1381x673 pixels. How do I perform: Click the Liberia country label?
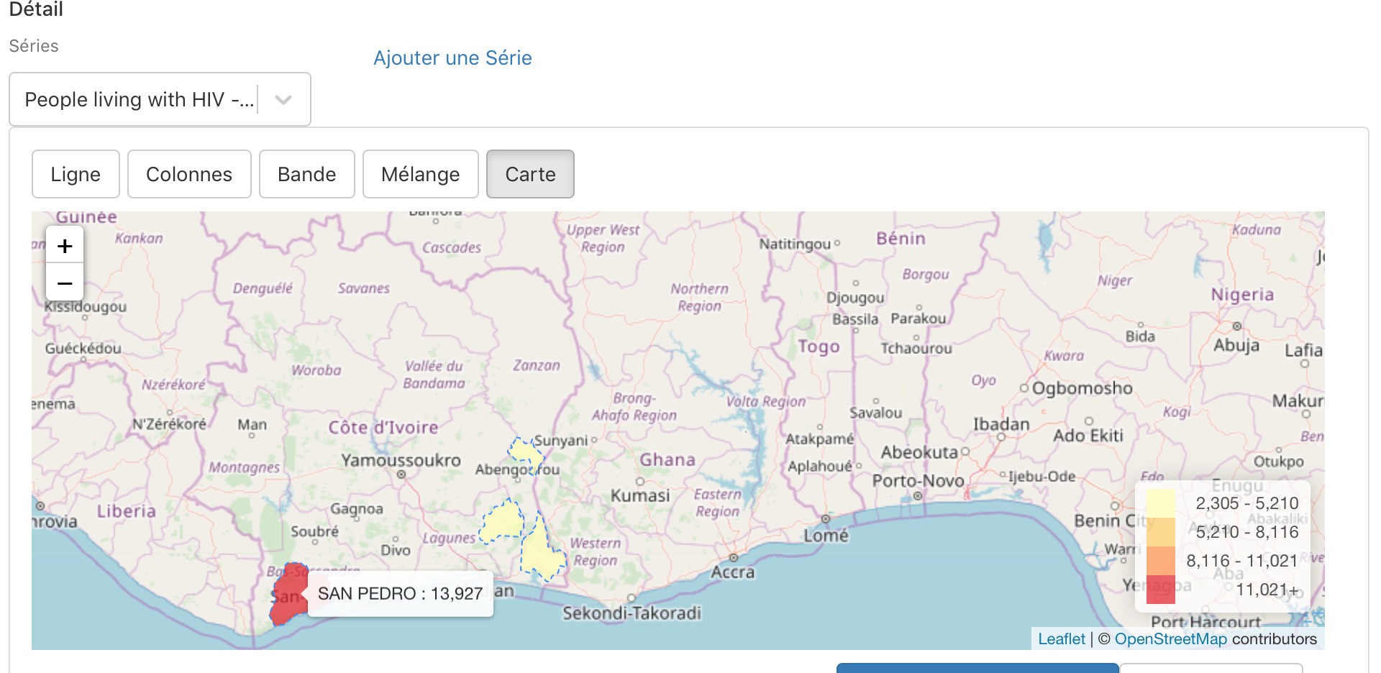(x=127, y=511)
